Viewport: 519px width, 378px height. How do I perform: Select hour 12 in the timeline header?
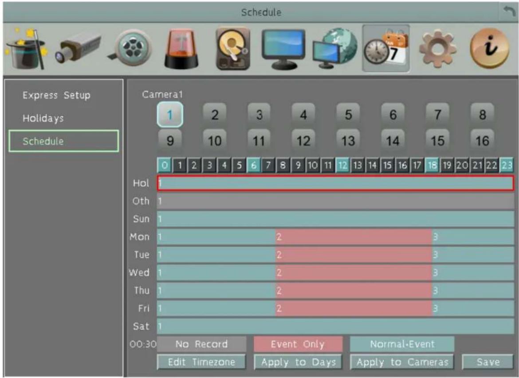pyautogui.click(x=342, y=165)
